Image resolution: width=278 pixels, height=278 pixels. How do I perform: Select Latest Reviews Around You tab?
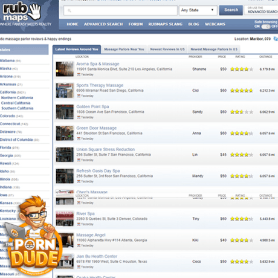coord(77,50)
